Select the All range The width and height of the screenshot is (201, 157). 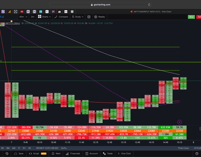[30, 148]
